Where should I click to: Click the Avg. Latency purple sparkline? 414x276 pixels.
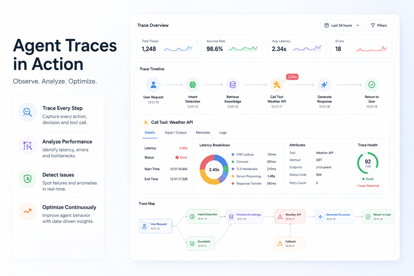pyautogui.click(x=307, y=49)
